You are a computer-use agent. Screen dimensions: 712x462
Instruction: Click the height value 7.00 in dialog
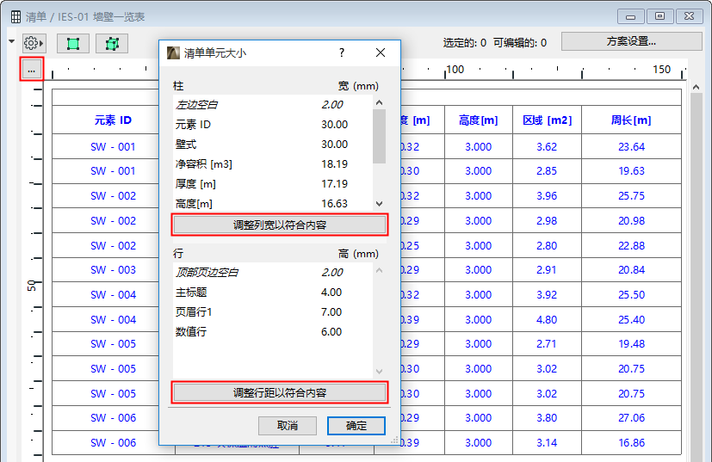331,312
